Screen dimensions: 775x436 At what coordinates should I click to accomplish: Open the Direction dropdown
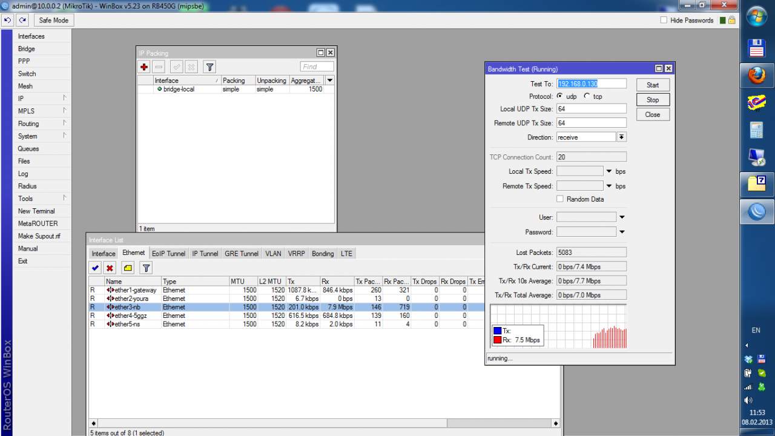tap(621, 137)
